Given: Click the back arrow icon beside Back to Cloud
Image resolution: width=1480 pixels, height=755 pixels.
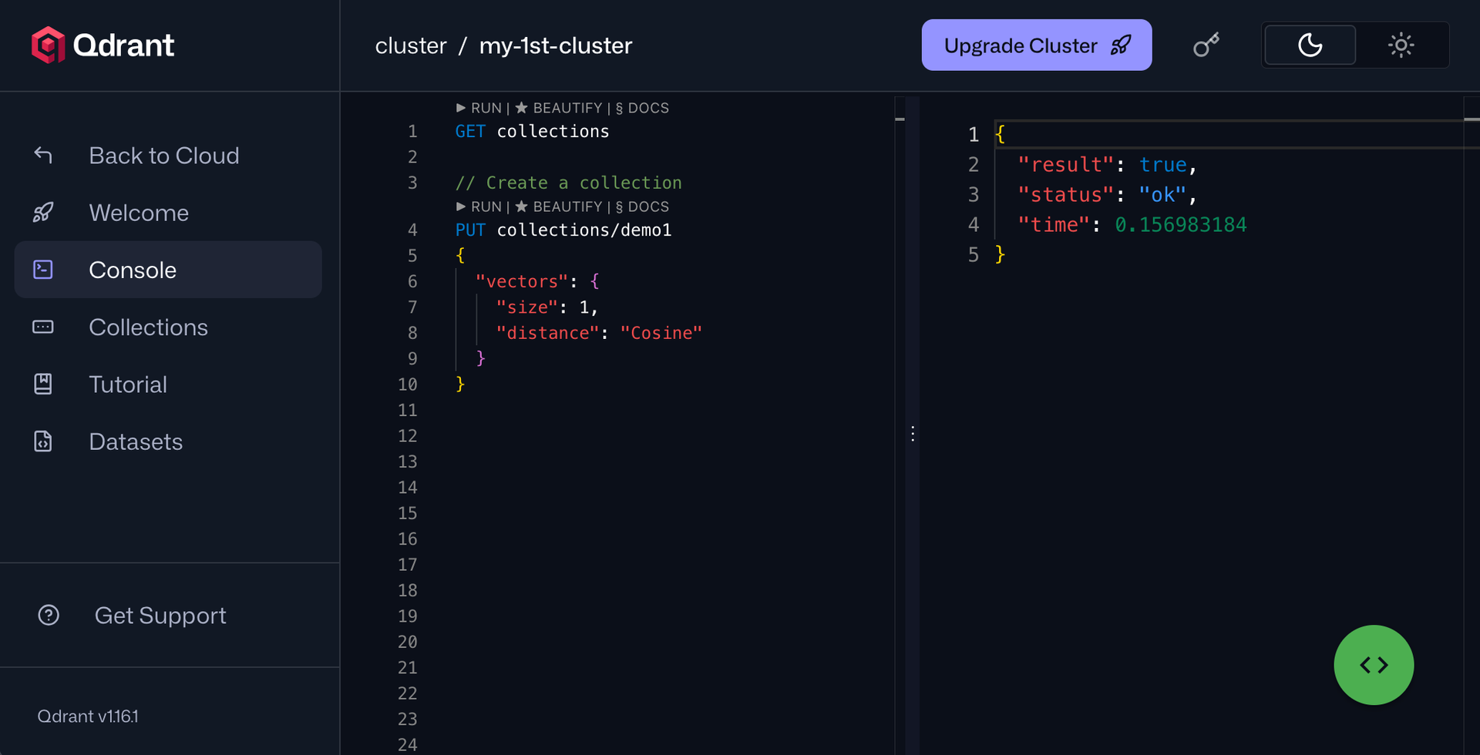Looking at the screenshot, I should pos(44,155).
